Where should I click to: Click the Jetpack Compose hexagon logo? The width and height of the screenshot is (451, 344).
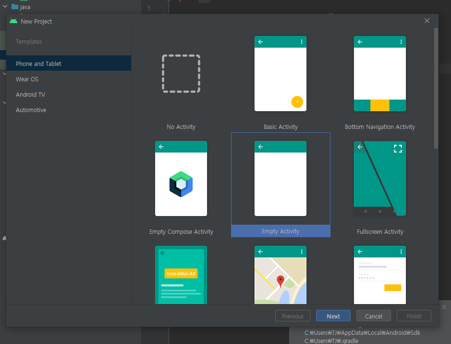[x=181, y=184]
